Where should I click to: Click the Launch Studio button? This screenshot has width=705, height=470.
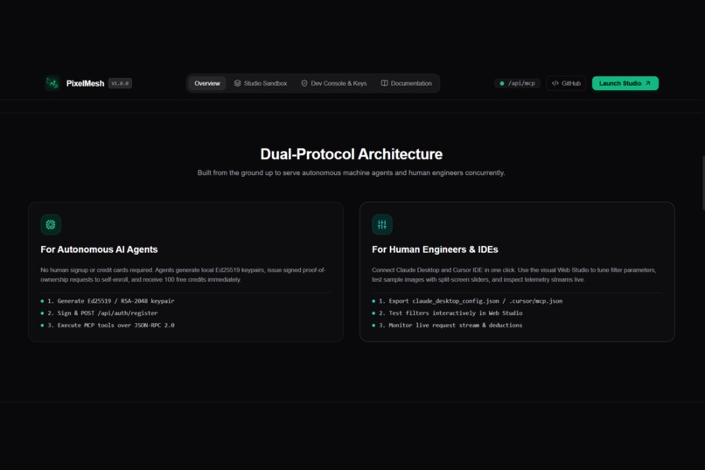click(625, 83)
